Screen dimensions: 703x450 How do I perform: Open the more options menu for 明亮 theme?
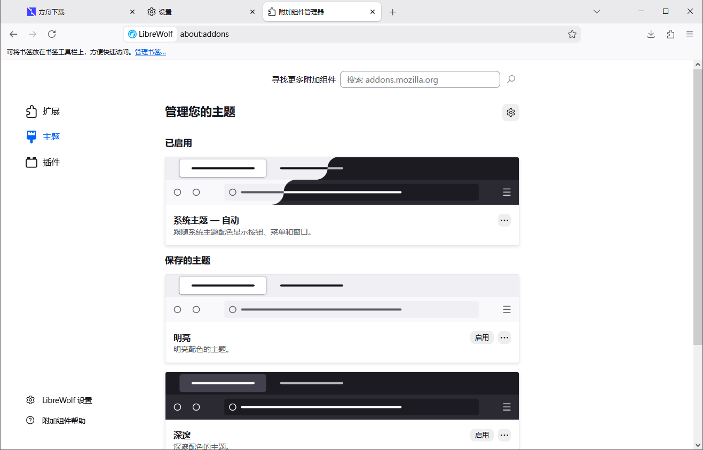coord(504,337)
